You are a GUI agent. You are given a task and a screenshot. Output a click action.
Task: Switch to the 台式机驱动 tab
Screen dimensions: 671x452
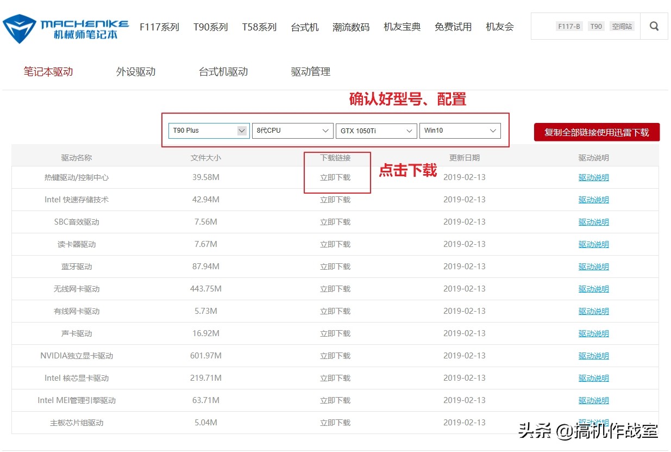coord(223,71)
